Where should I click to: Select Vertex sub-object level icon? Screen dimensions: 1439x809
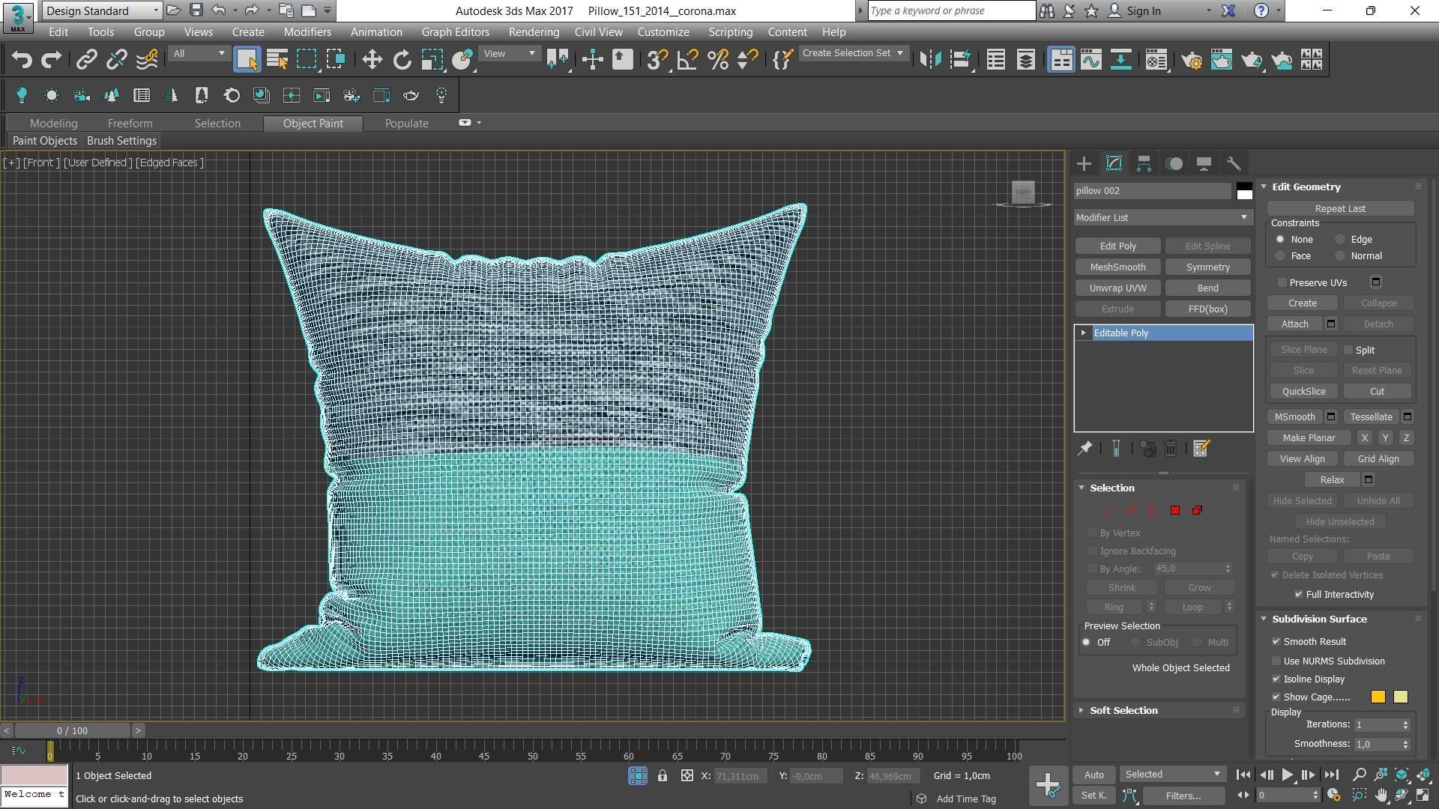tap(1108, 511)
